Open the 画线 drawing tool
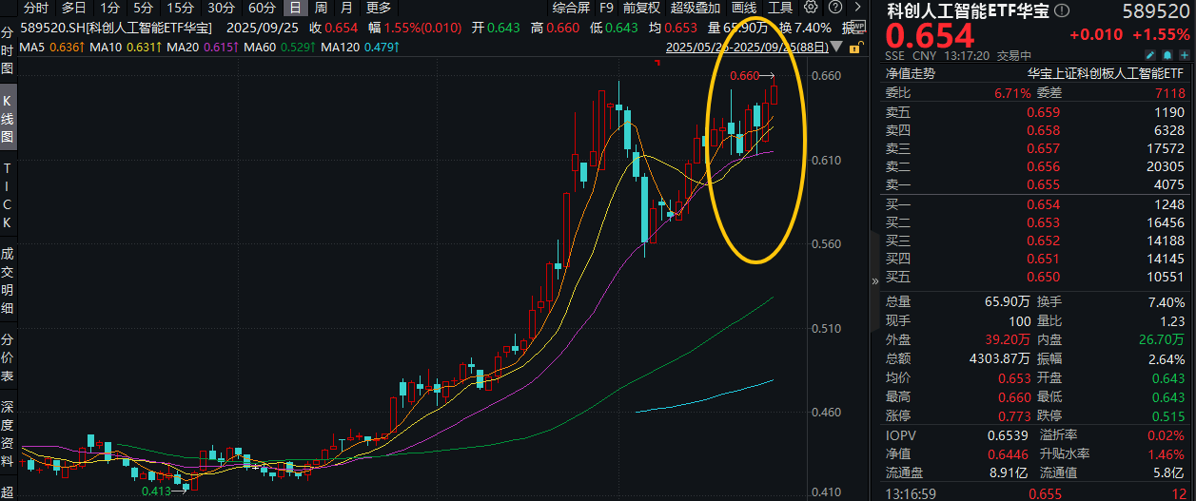Screen dimensions: 1196x501 [745, 8]
